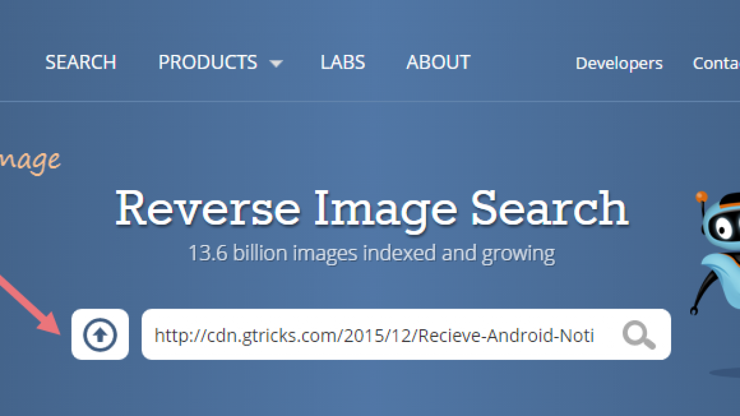740x416 pixels.
Task: Click the word 'Reverse' in the heading
Action: (x=208, y=209)
